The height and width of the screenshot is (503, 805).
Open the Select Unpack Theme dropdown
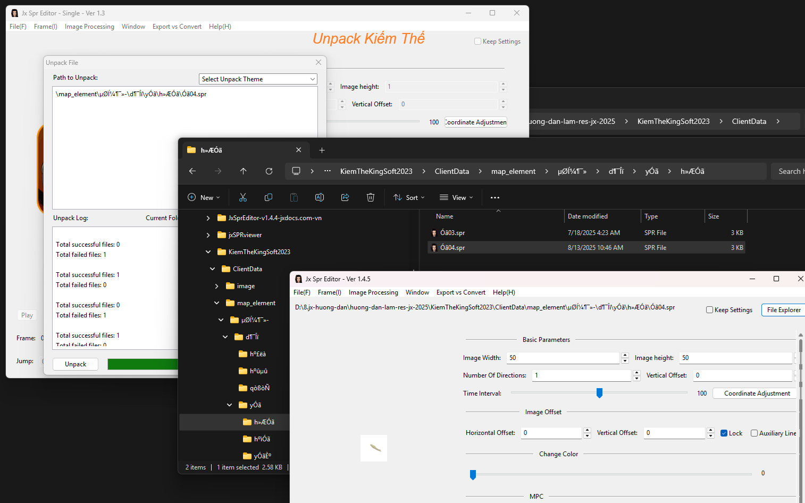click(x=258, y=79)
